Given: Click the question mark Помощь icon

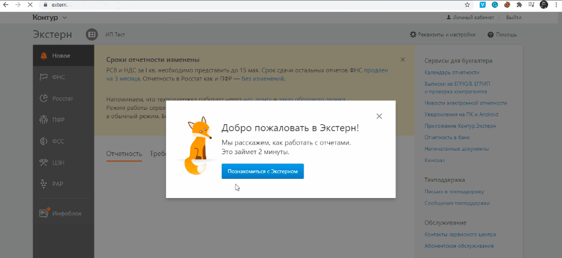Looking at the screenshot, I should tap(490, 35).
